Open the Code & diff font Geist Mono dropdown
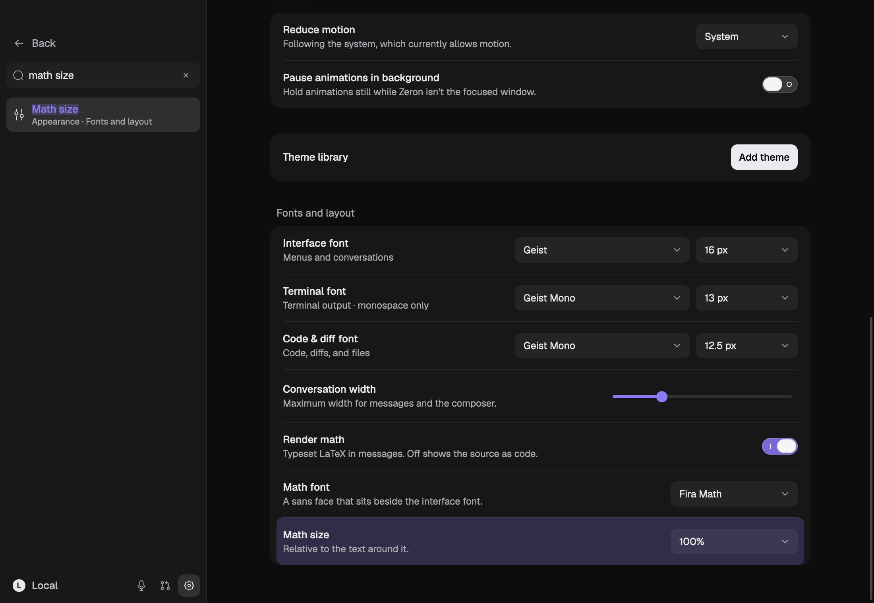The height and width of the screenshot is (603, 874). click(x=602, y=346)
